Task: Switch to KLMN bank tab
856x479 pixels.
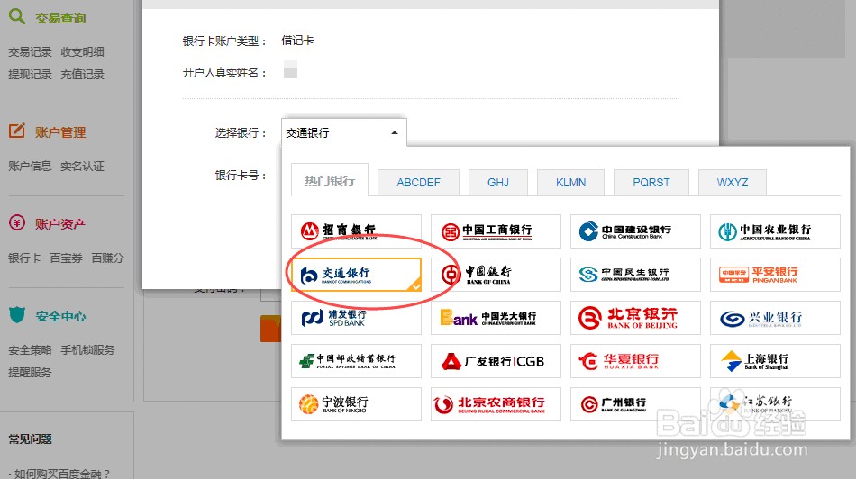Action: [x=570, y=182]
